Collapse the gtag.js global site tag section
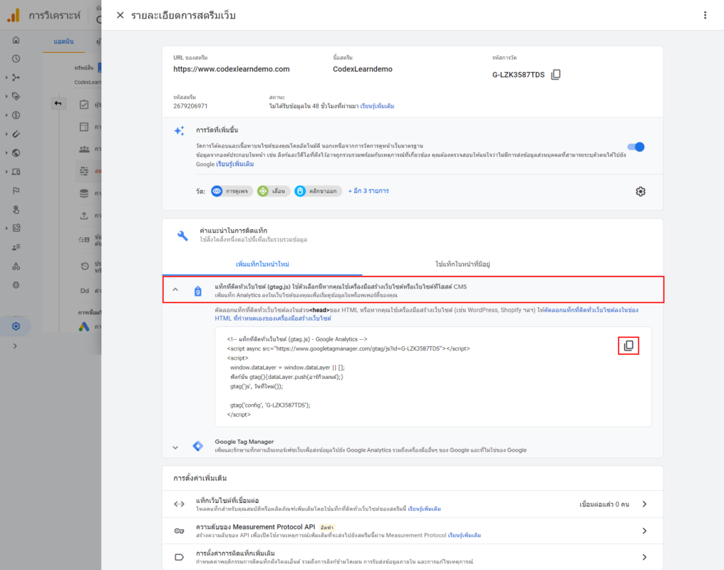Image resolution: width=724 pixels, height=570 pixels. click(x=175, y=290)
